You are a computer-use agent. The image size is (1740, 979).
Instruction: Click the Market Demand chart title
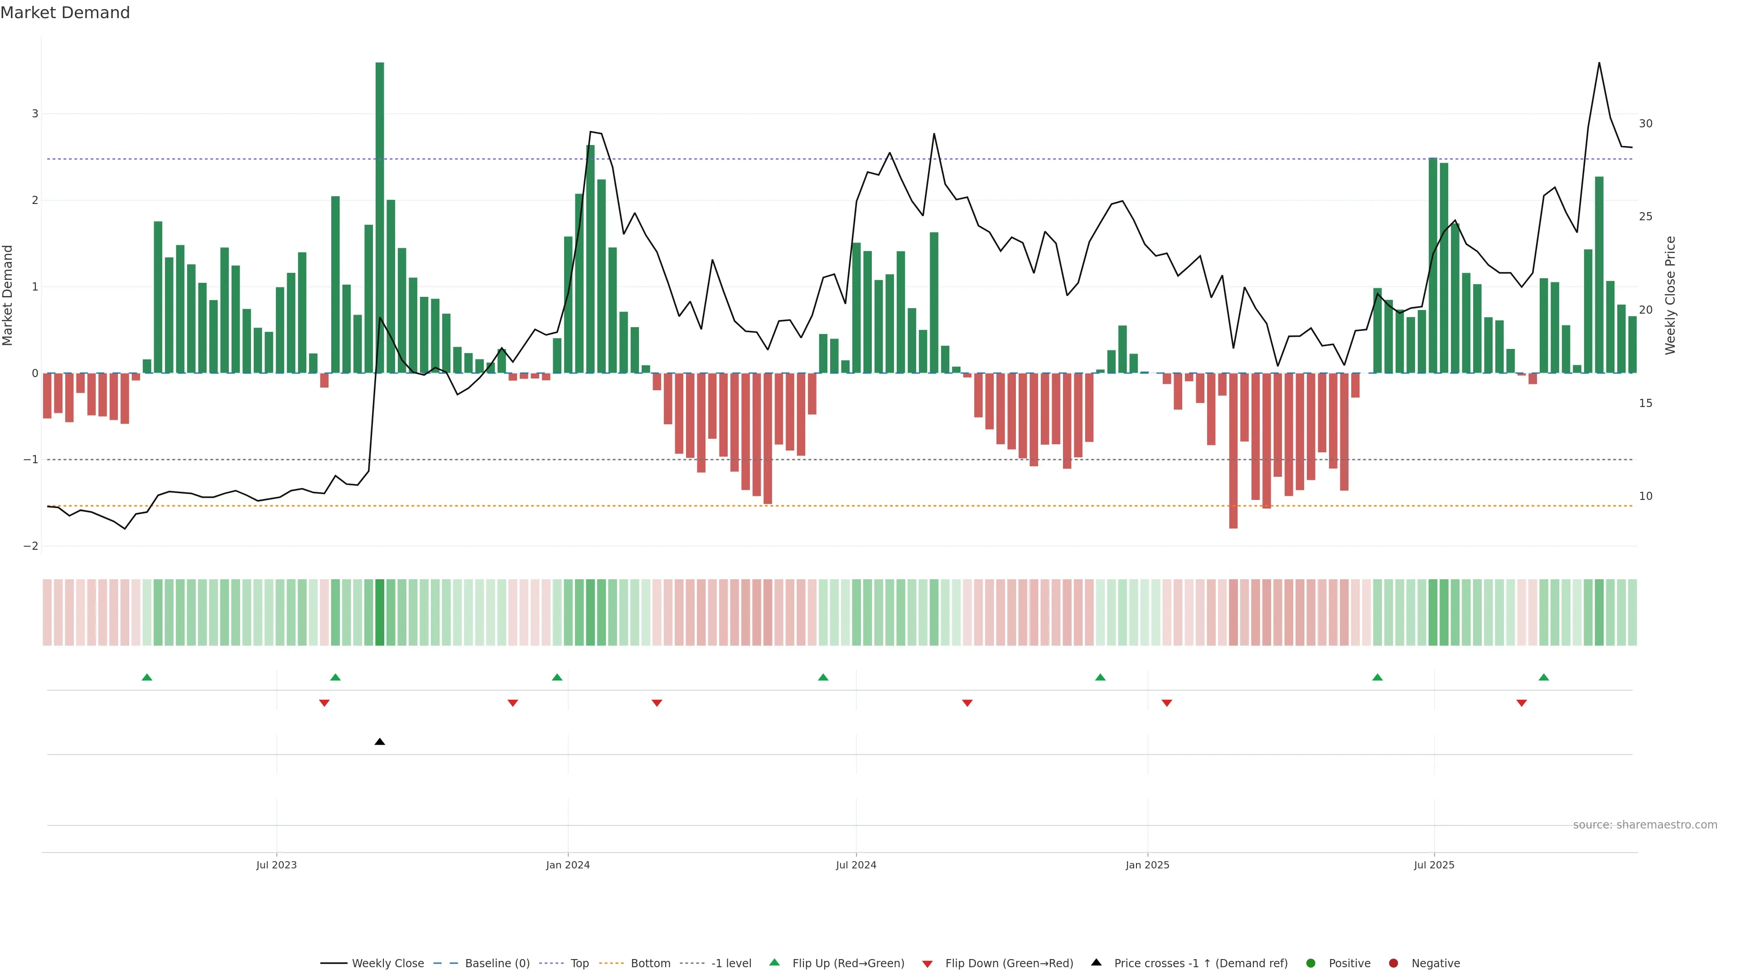click(x=65, y=13)
